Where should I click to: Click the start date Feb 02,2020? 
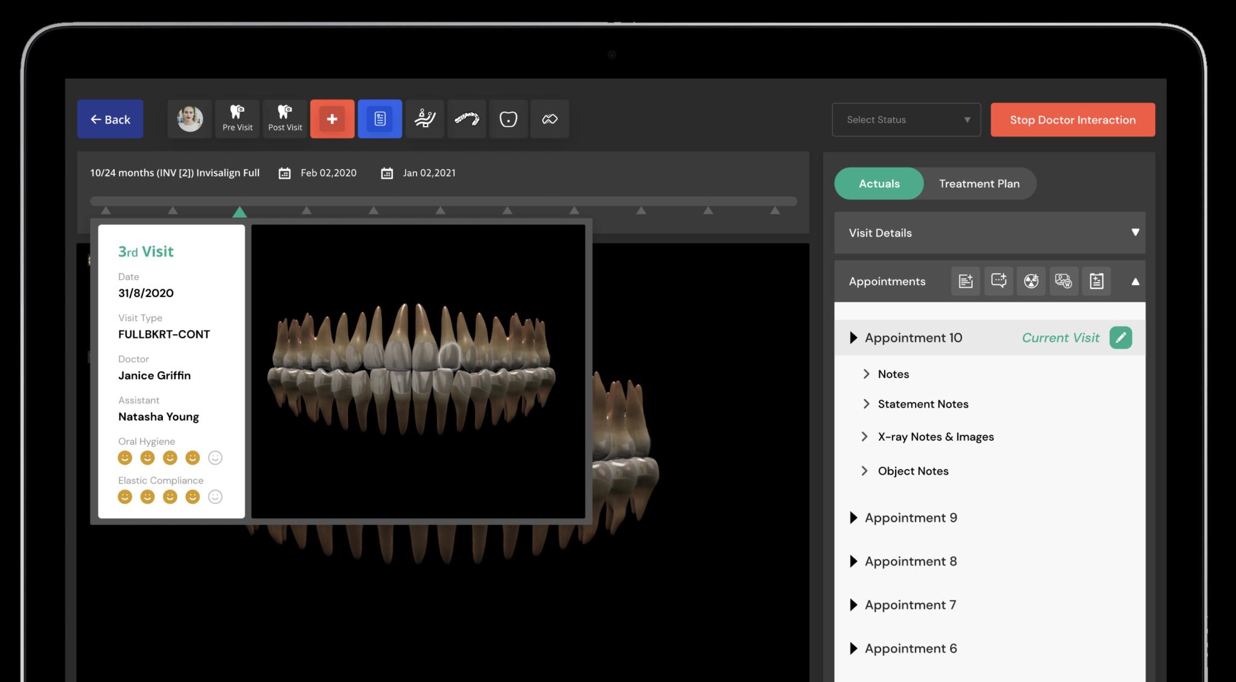pyautogui.click(x=328, y=173)
